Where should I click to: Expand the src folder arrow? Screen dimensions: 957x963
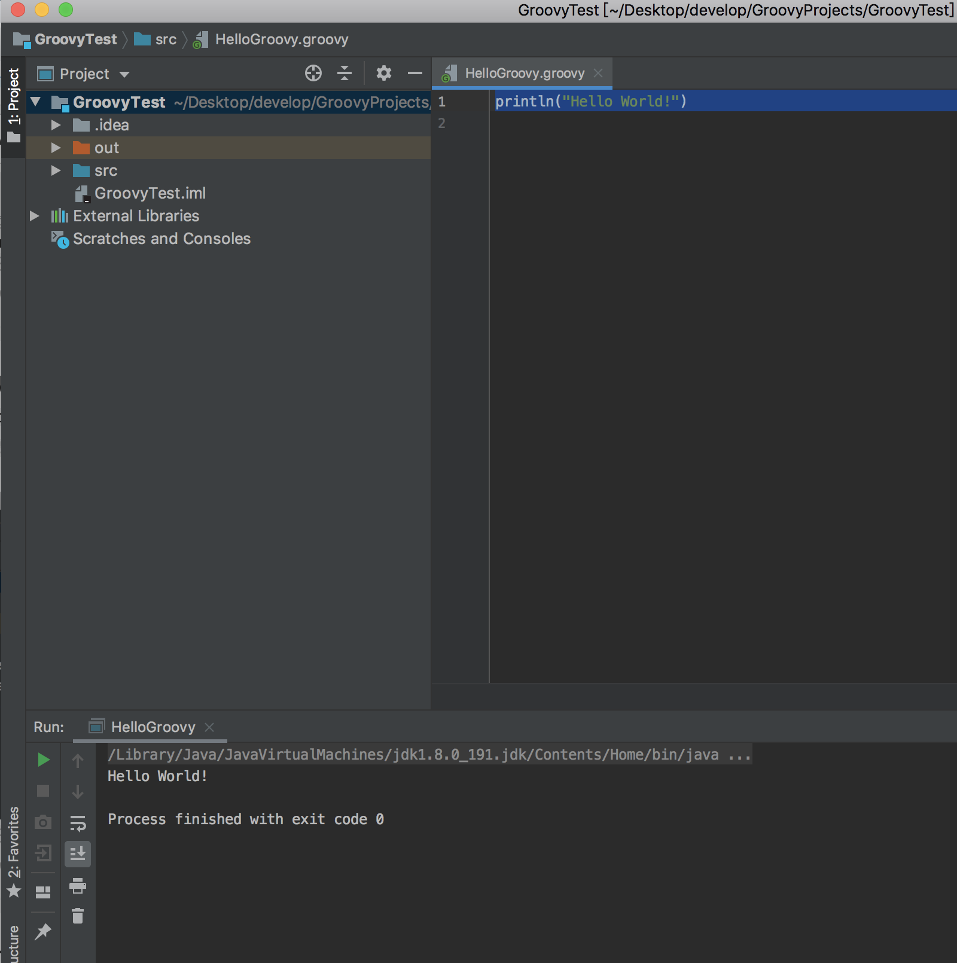tap(56, 170)
